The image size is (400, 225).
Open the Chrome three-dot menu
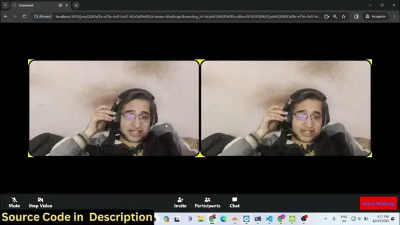click(x=394, y=16)
